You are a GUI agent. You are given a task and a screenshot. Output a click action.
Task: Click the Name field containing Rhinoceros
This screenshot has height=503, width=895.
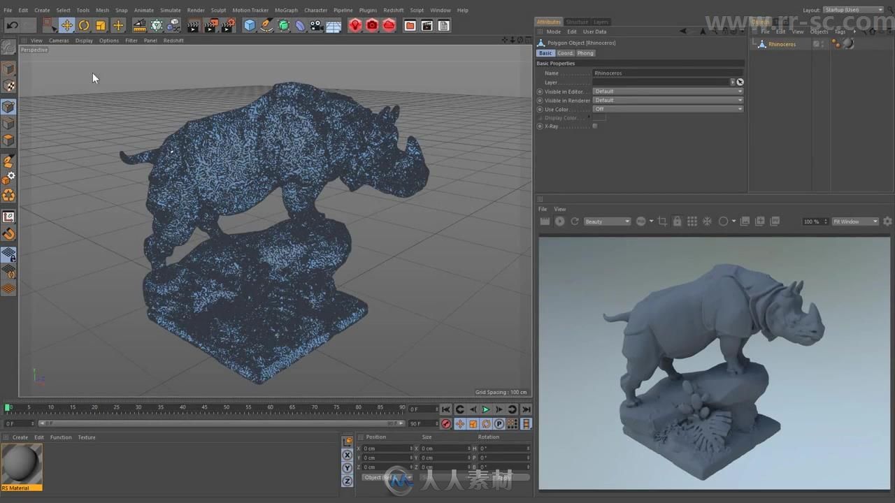[x=668, y=73]
